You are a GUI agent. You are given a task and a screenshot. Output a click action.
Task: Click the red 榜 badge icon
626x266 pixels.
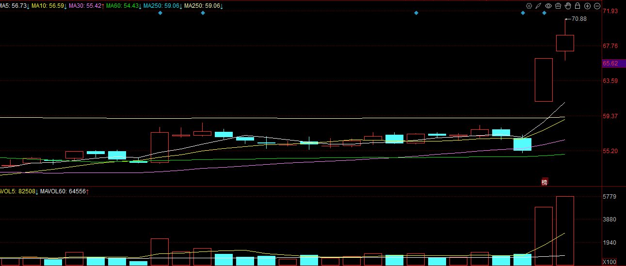coord(545,182)
